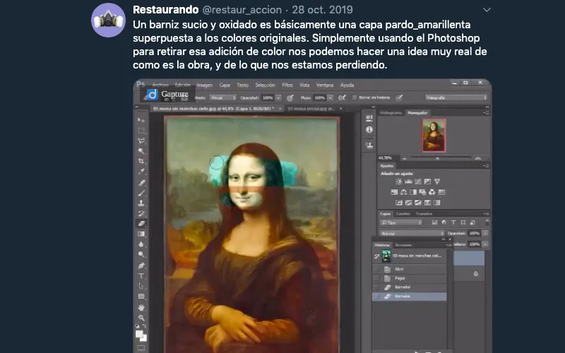Open the Flujo dropdown arrow
The image size is (565, 353).
(x=330, y=97)
